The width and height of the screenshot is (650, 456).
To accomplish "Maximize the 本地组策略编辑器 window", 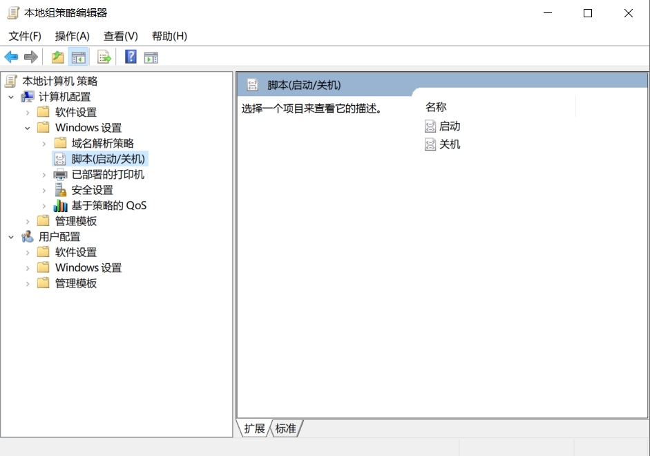I will click(x=588, y=13).
